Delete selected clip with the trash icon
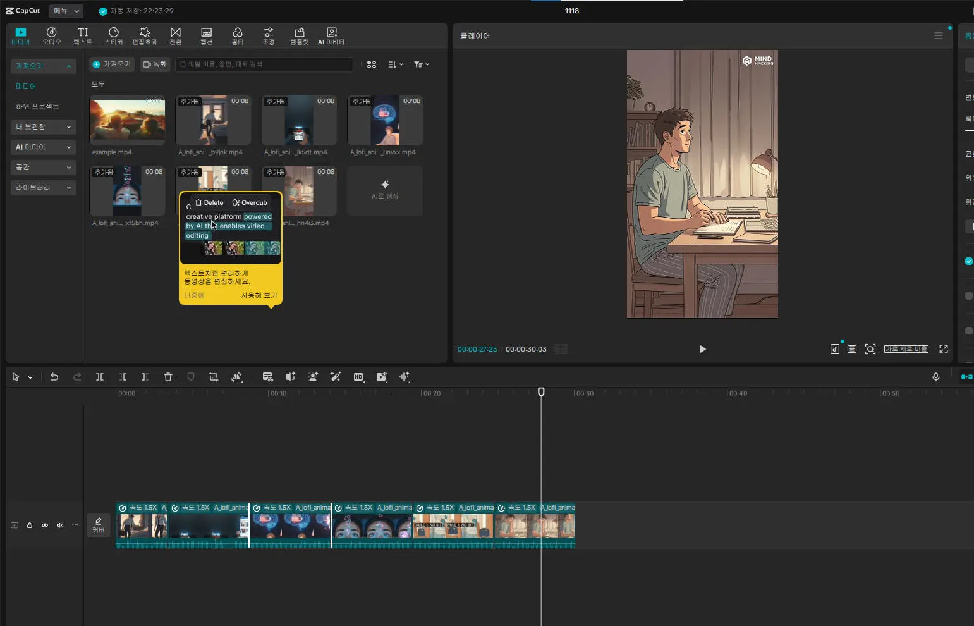The height and width of the screenshot is (626, 974). tap(168, 377)
